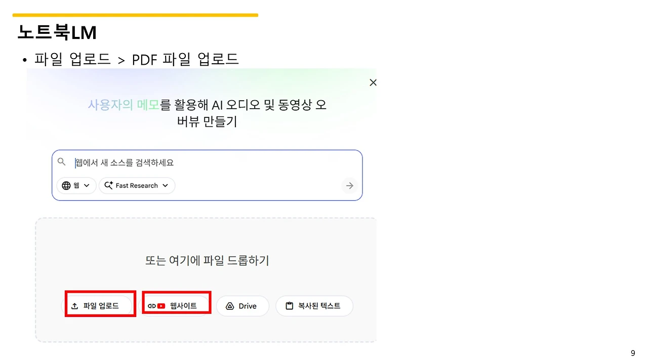The width and height of the screenshot is (648, 364).
Task: Expand the chevron next to Fast Research
Action: pos(165,186)
